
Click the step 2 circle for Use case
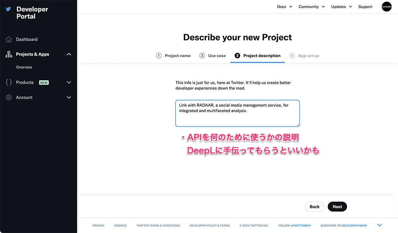coord(202,56)
